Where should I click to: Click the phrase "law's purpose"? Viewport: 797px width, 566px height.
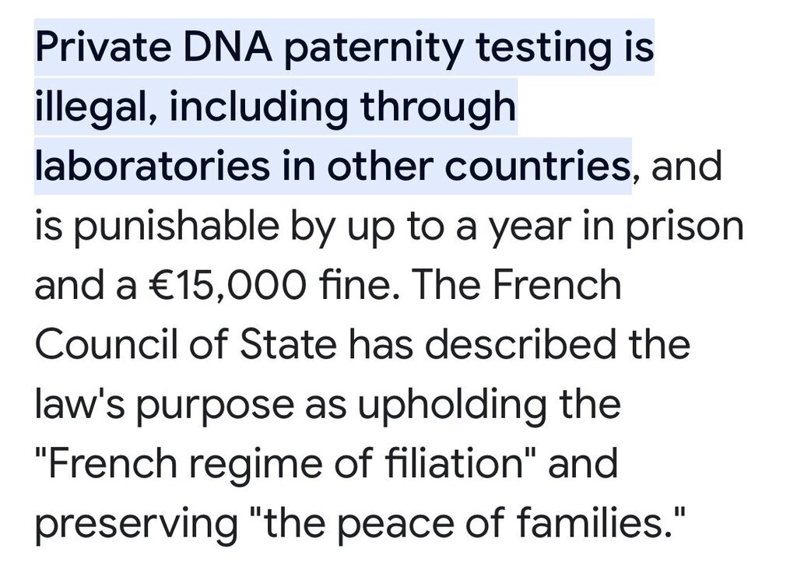[165, 405]
